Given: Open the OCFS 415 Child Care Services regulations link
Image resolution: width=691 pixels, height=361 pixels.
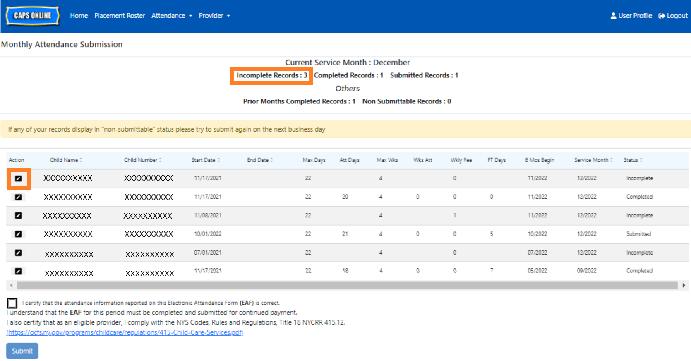Looking at the screenshot, I should [125, 332].
